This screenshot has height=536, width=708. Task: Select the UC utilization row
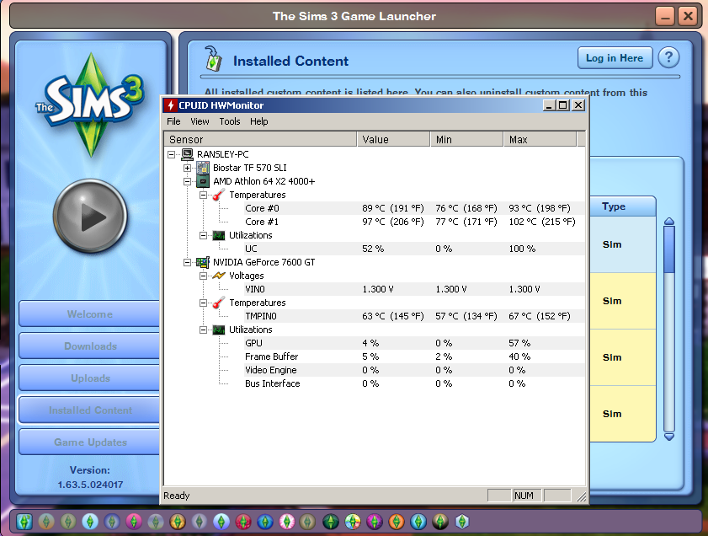414,249
